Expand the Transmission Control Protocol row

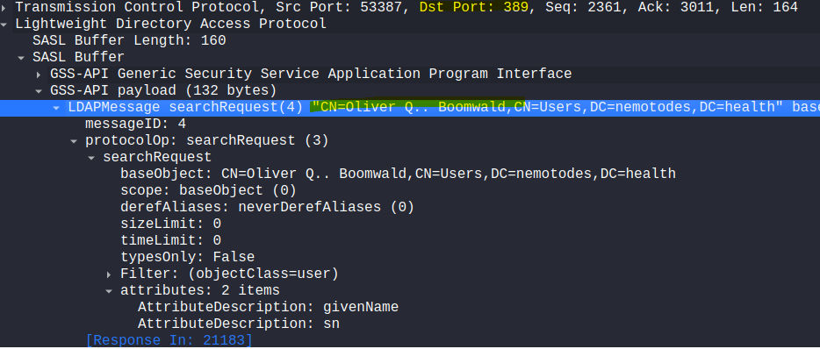pos(4,8)
